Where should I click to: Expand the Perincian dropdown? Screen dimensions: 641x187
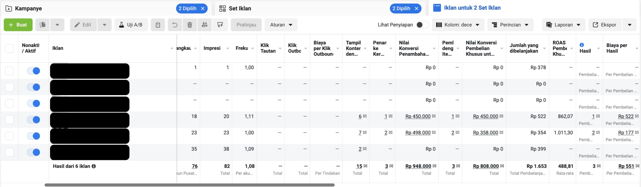point(510,25)
